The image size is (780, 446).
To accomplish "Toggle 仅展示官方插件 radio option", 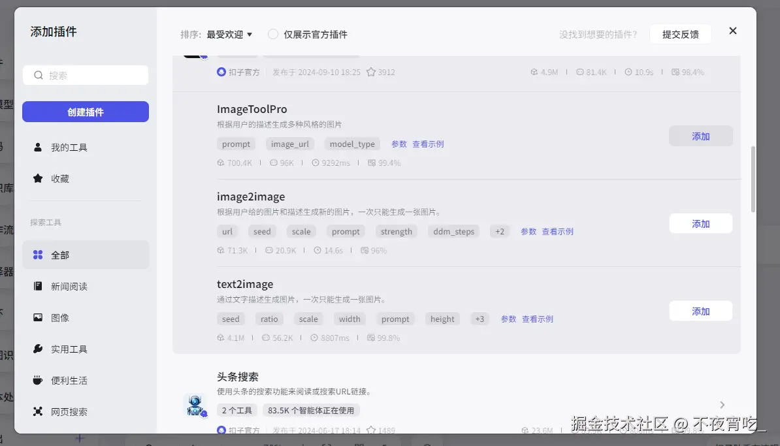I will pyautogui.click(x=272, y=35).
